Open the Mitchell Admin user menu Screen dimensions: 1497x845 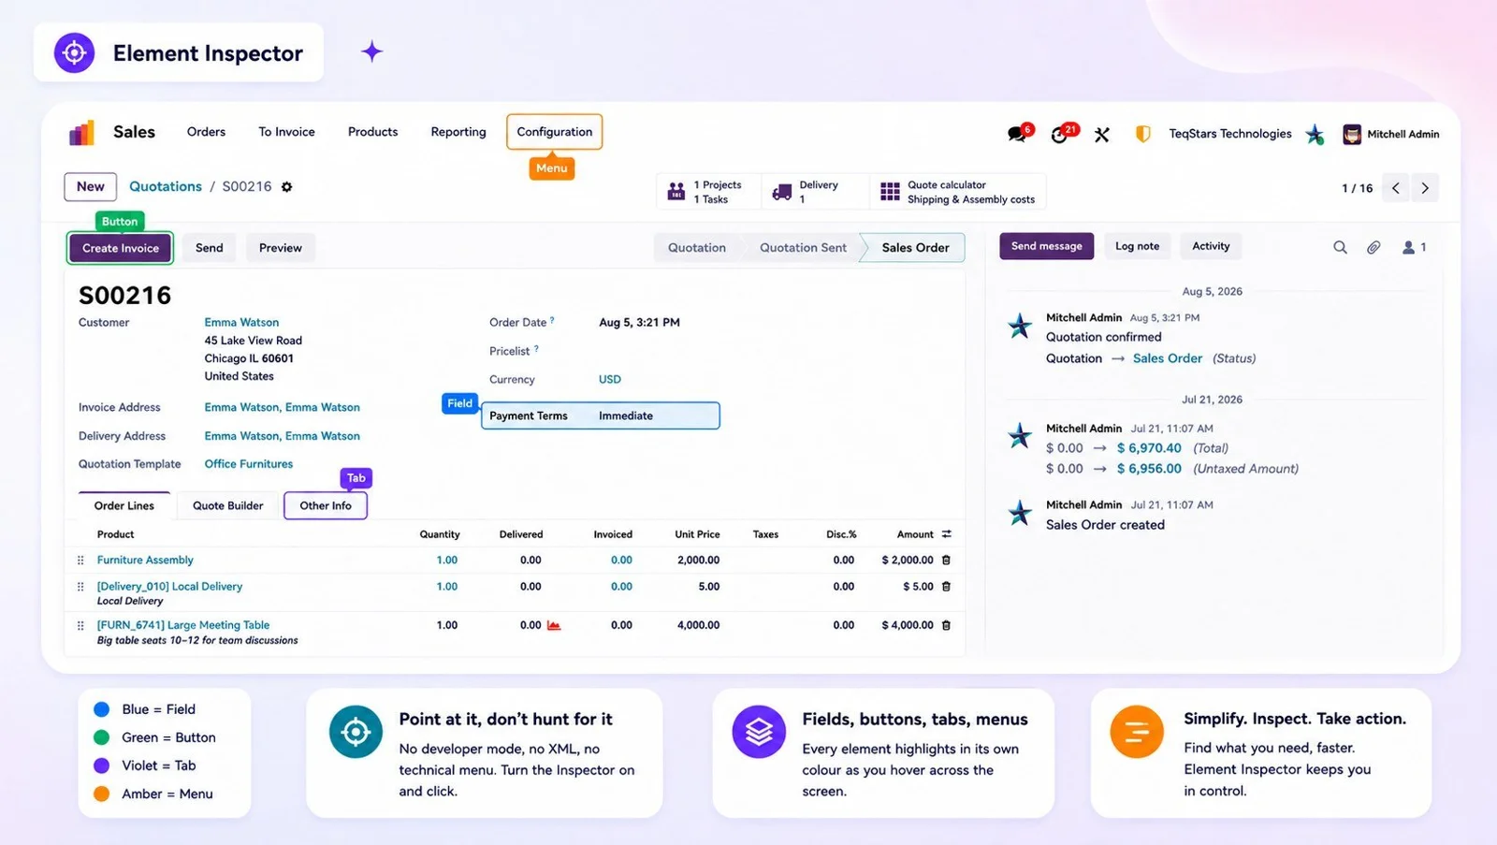(1390, 135)
